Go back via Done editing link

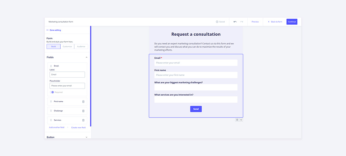(54, 30)
